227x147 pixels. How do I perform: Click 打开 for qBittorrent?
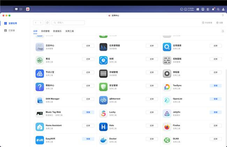tap(152, 99)
